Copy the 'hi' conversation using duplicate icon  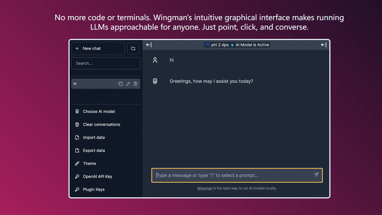coord(121,84)
